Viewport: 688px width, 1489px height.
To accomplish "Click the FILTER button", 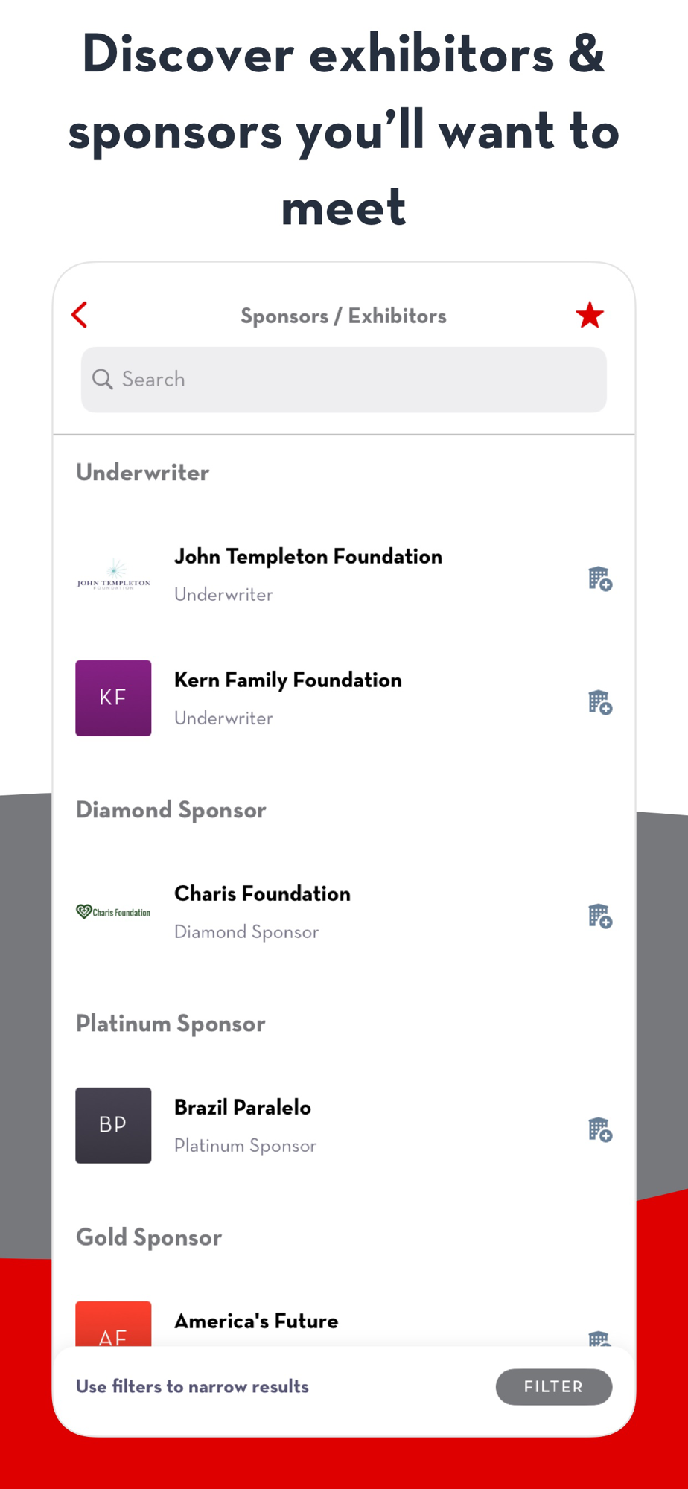I will (554, 1387).
